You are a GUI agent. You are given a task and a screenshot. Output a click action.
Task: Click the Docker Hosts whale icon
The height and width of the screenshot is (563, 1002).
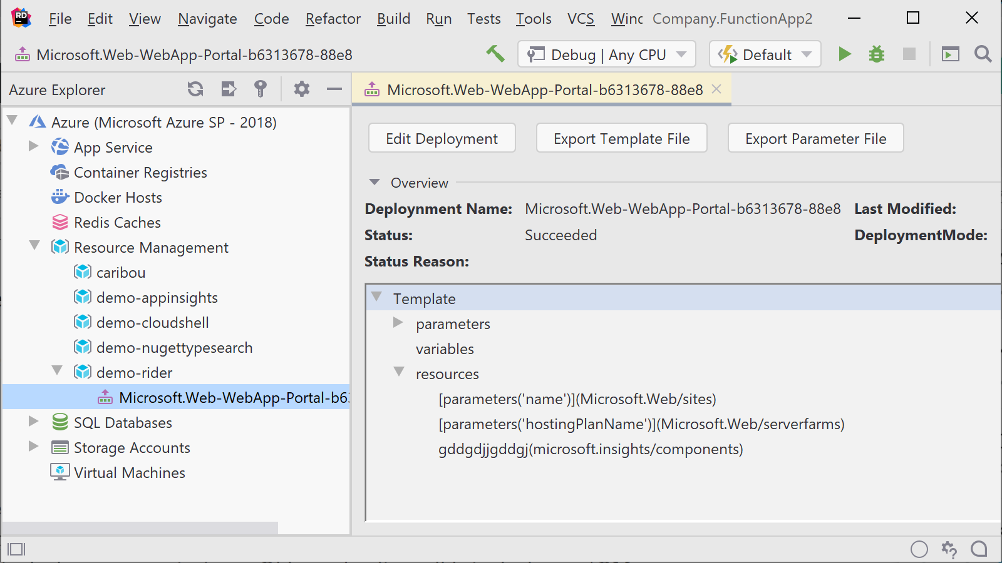[60, 197]
